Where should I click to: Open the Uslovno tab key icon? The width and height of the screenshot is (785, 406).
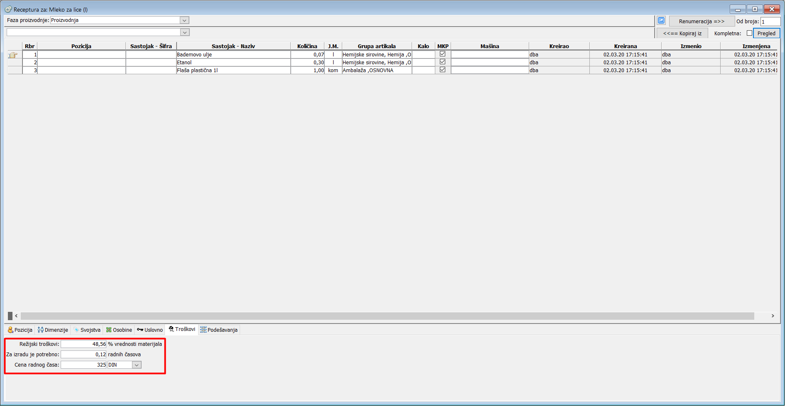[x=140, y=330]
